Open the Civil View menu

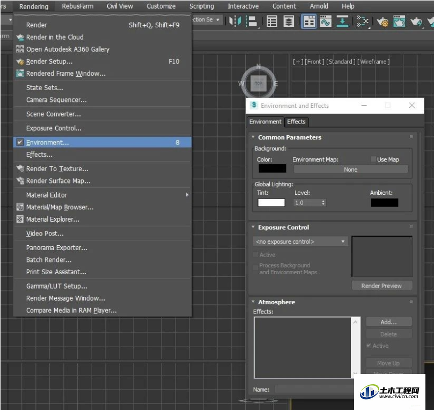pos(120,6)
